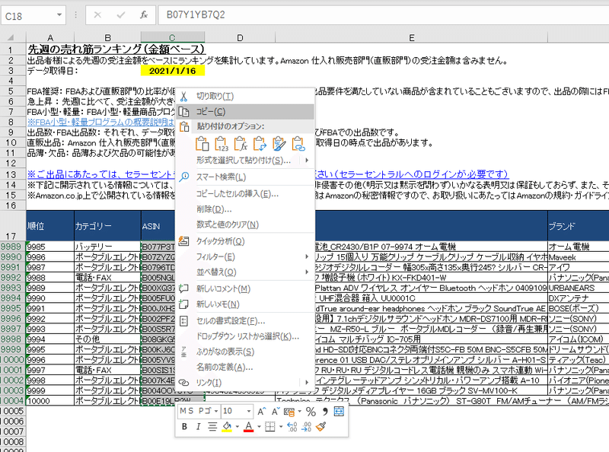Select セルの書式設定(F) menu entry
The width and height of the screenshot is (609, 452).
(245, 321)
